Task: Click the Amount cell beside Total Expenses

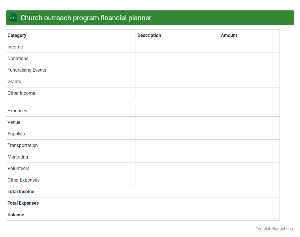Action: 249,203
